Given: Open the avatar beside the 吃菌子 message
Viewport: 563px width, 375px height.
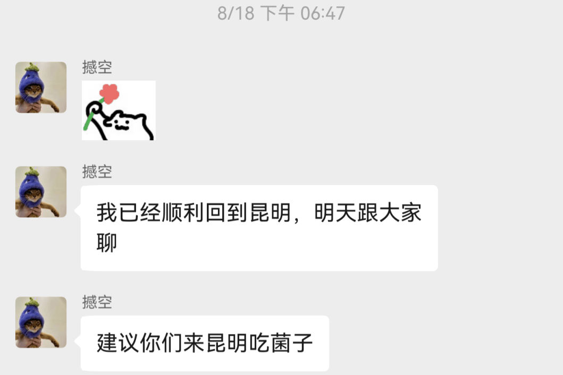Looking at the screenshot, I should (41, 322).
